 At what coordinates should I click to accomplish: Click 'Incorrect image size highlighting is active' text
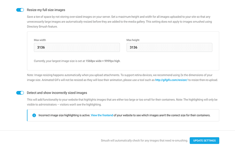(64, 115)
